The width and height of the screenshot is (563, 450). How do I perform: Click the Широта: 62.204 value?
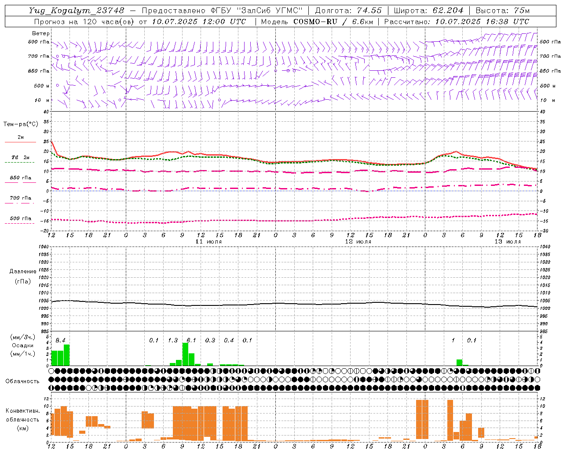click(x=428, y=11)
